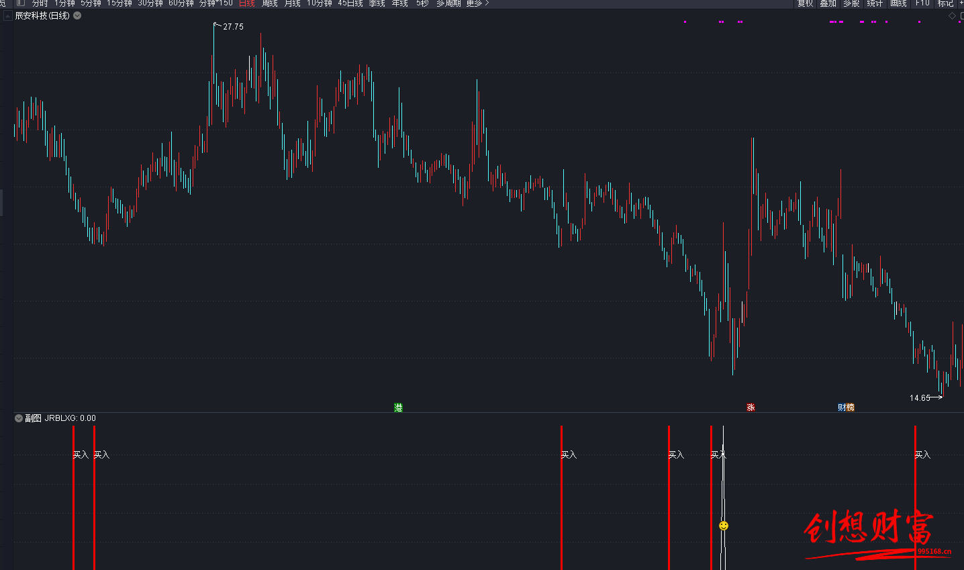Click the 27.75 high price label

pyautogui.click(x=233, y=27)
